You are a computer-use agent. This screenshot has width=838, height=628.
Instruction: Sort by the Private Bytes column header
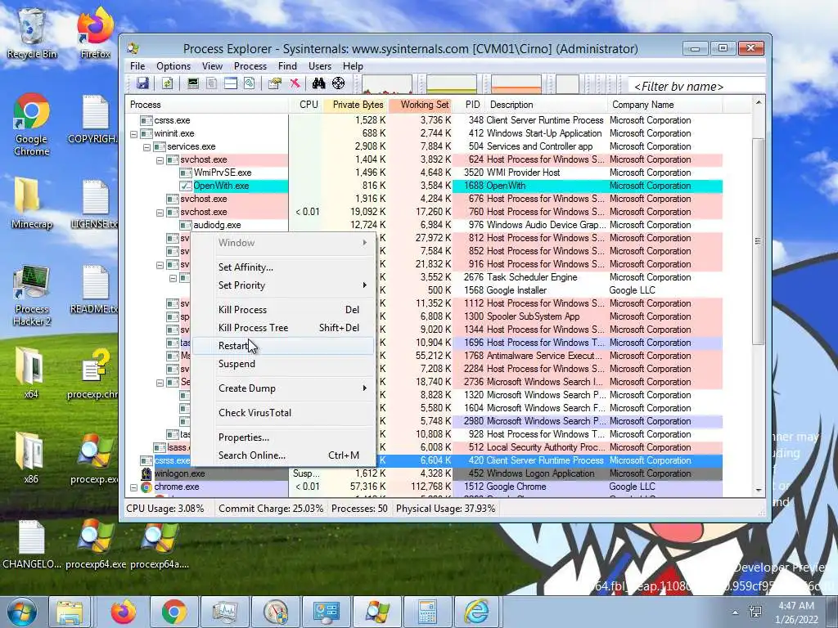357,105
